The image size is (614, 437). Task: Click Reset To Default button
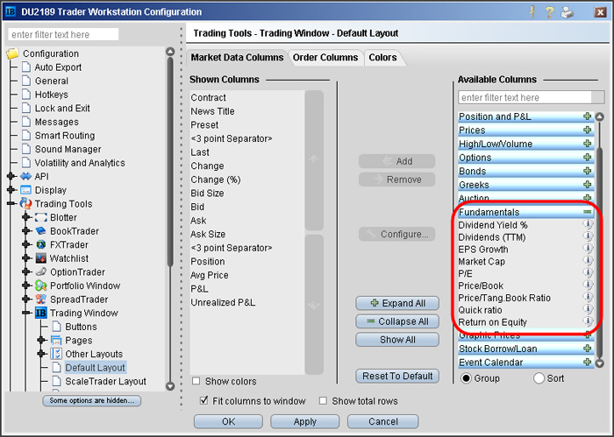tap(397, 376)
